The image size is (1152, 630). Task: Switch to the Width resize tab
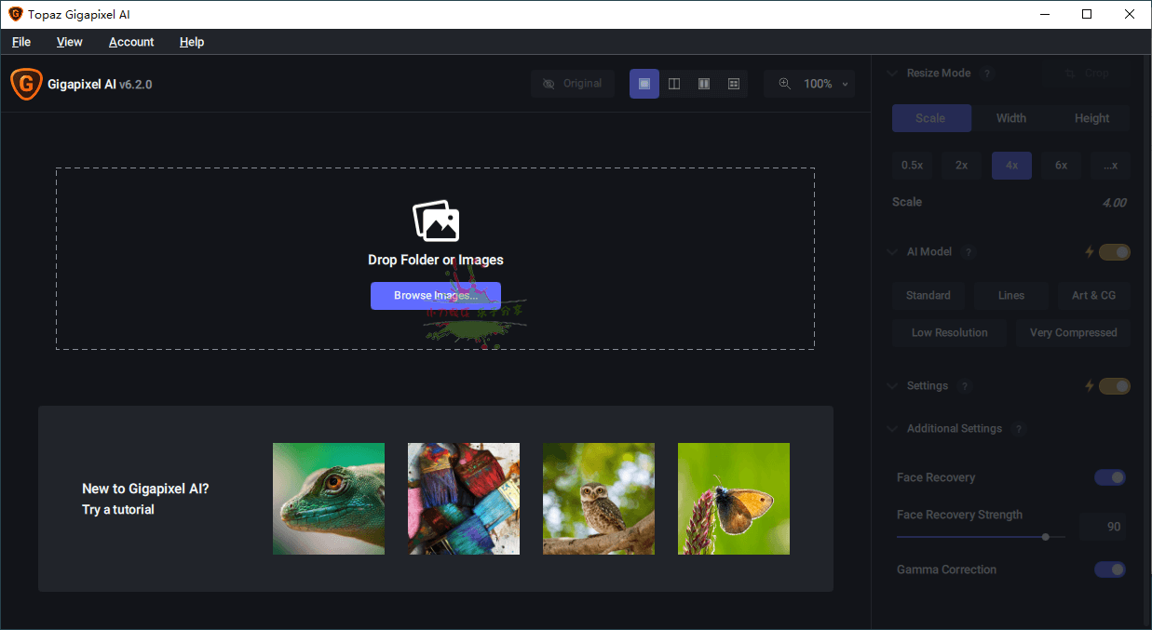pyautogui.click(x=1011, y=118)
